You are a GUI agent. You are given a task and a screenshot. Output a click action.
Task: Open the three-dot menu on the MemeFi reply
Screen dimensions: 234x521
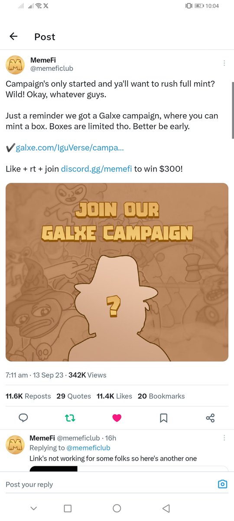tap(224, 438)
